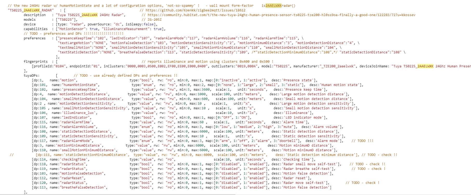Viewport: 471px width, 195px height.
Task: Click the "tuyaDPs:" key
Action: point(32,76)
